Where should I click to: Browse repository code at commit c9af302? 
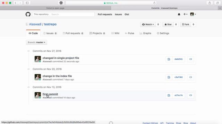[191, 77]
